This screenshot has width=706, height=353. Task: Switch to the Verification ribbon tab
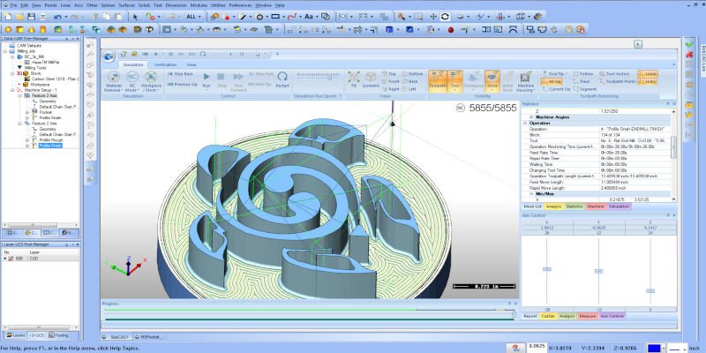pos(165,64)
